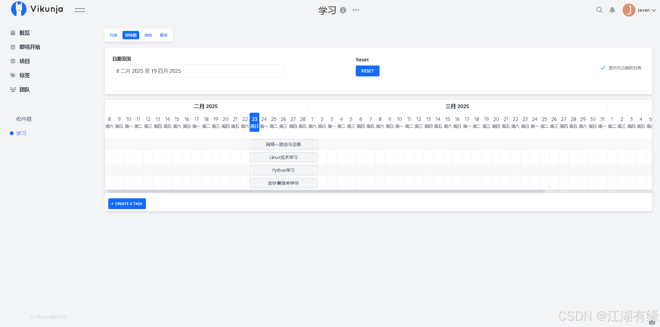Click the blue RESET button
The width and height of the screenshot is (660, 327).
(x=367, y=71)
